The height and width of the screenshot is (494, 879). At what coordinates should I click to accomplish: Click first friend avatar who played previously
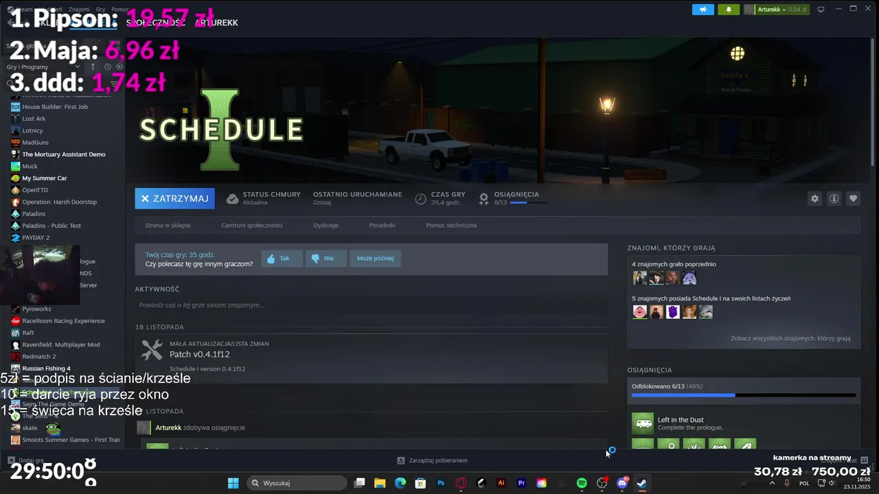pos(639,278)
